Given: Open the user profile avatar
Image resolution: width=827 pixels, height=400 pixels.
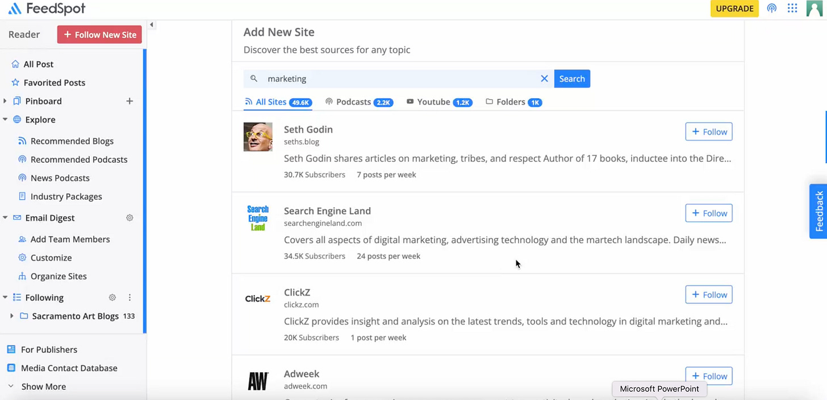Looking at the screenshot, I should coord(815,9).
